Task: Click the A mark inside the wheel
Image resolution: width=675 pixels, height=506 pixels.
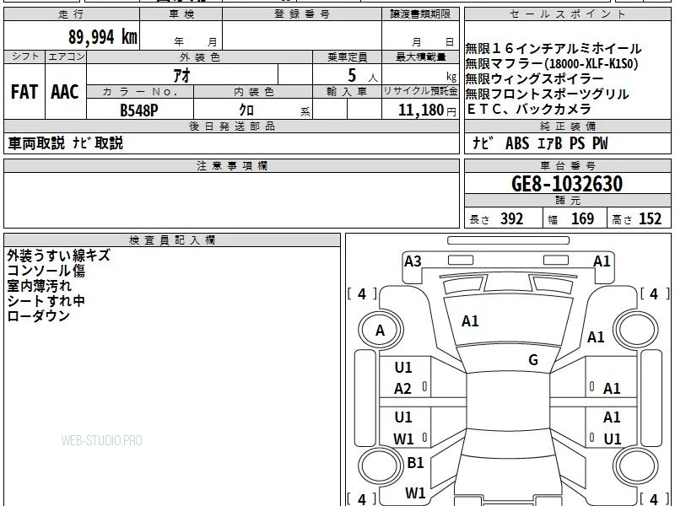Action: coord(380,331)
